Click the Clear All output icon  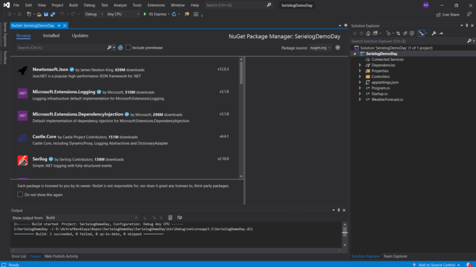point(170,218)
